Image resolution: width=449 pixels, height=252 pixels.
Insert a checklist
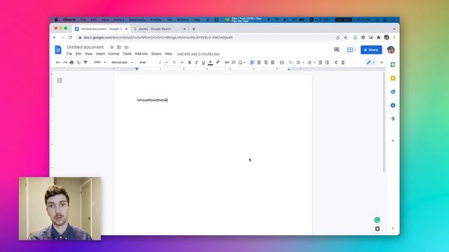pos(291,62)
